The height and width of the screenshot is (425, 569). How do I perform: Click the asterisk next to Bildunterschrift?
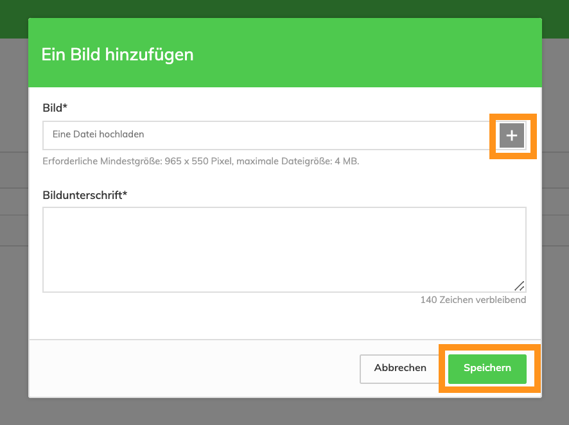125,195
